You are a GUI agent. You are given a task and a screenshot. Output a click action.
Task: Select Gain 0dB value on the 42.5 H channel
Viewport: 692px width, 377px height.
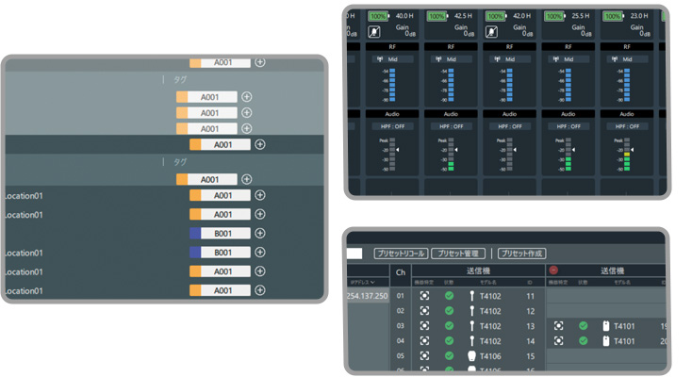[x=470, y=34]
